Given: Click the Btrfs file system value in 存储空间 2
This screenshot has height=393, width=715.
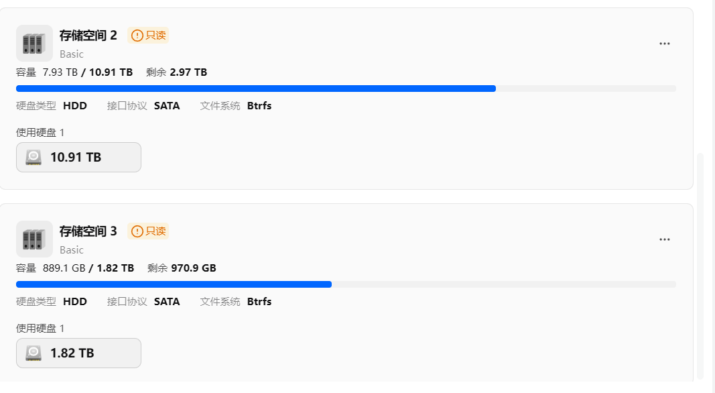Looking at the screenshot, I should pos(259,106).
